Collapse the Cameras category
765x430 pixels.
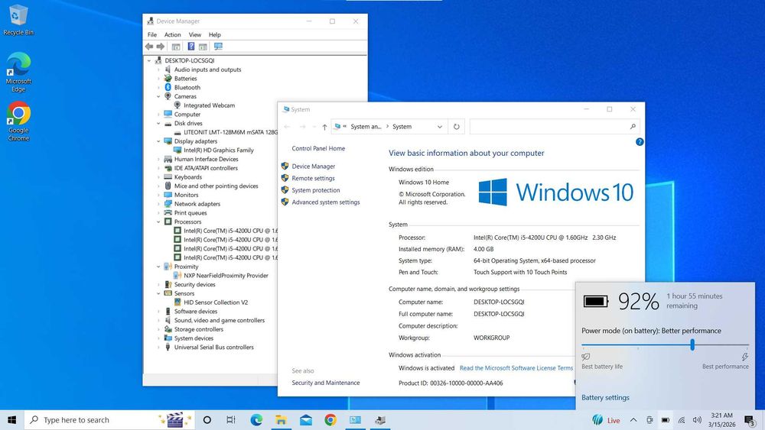pos(158,96)
